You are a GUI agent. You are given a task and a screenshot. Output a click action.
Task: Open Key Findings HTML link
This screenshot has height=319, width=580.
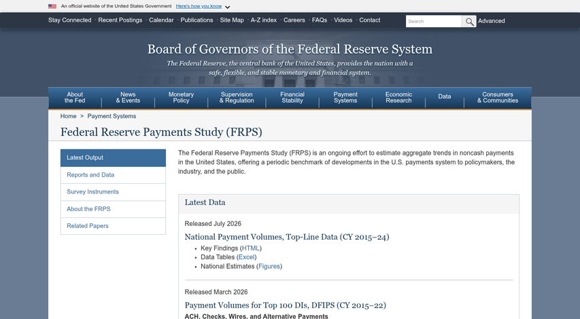click(x=251, y=248)
